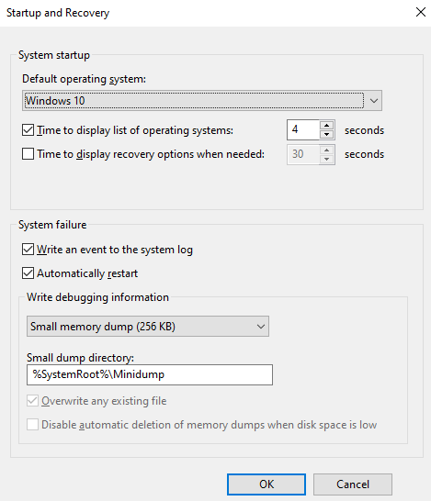Click the System failure group label
This screenshot has width=431, height=501.
tap(52, 225)
